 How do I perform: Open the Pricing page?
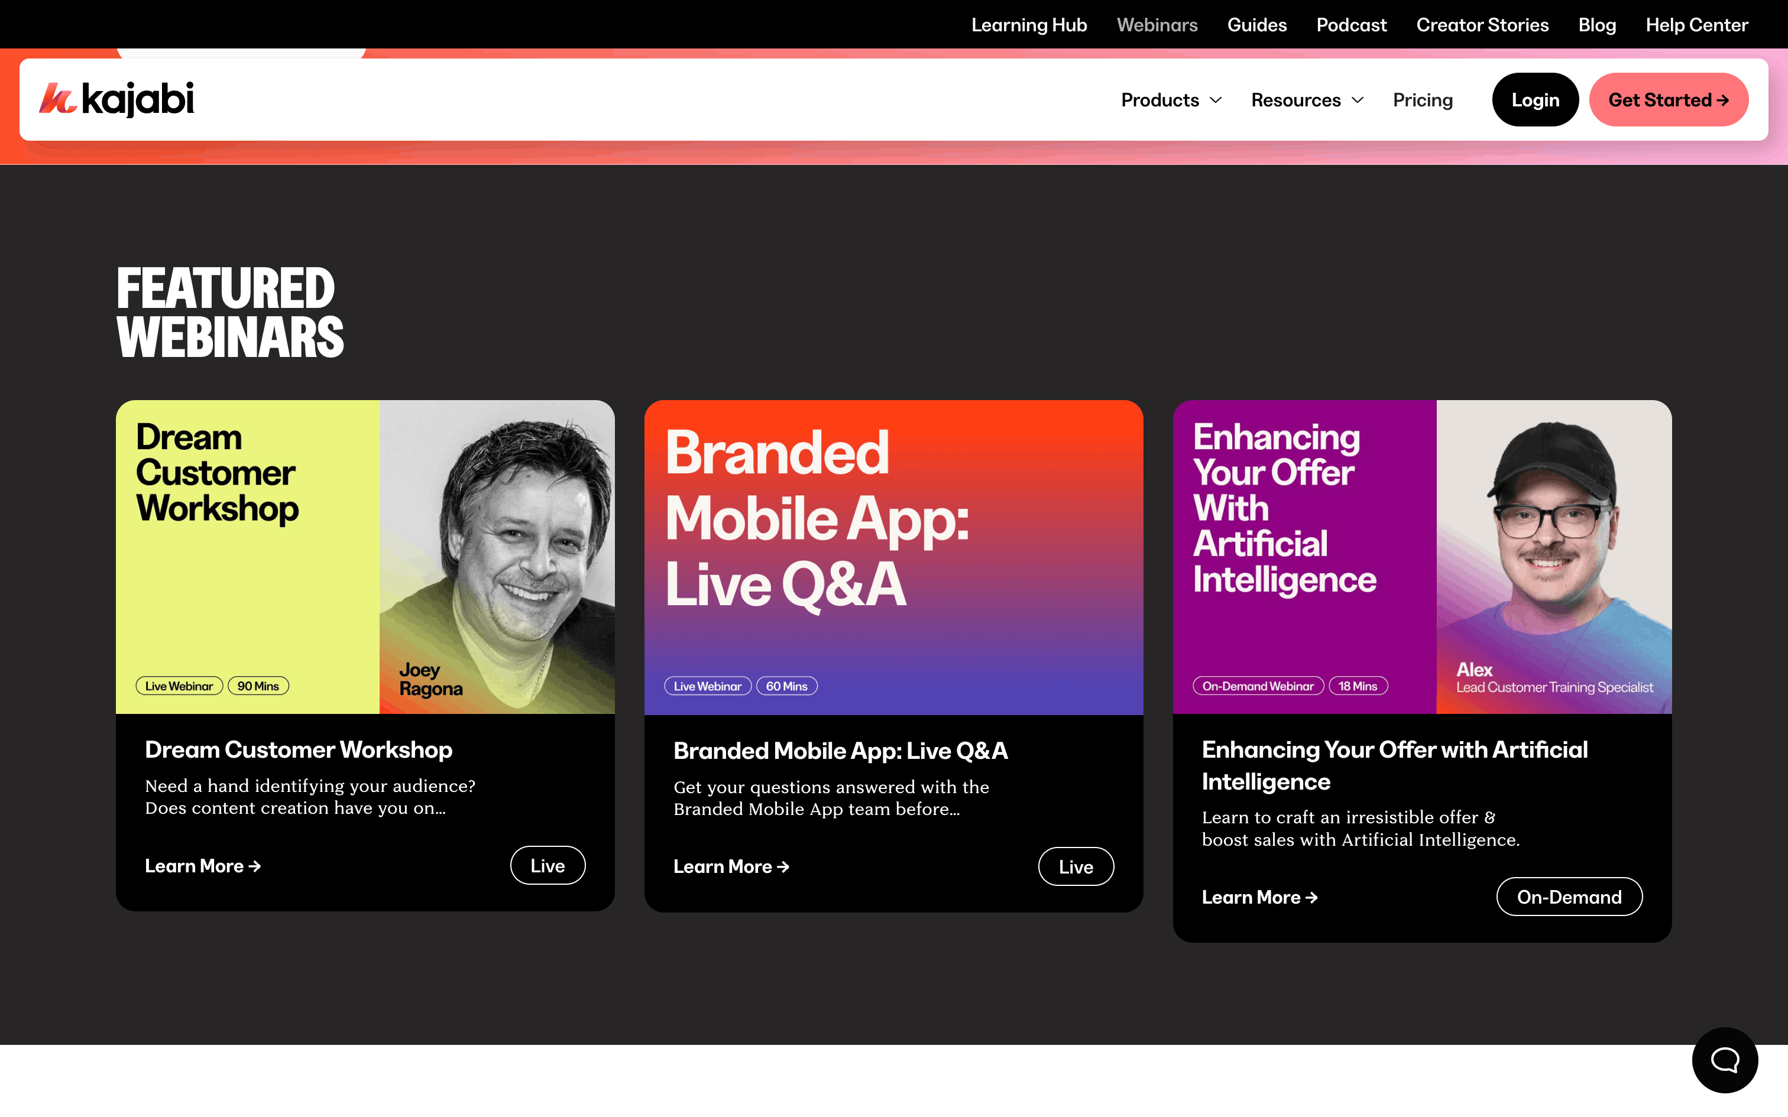(x=1422, y=100)
